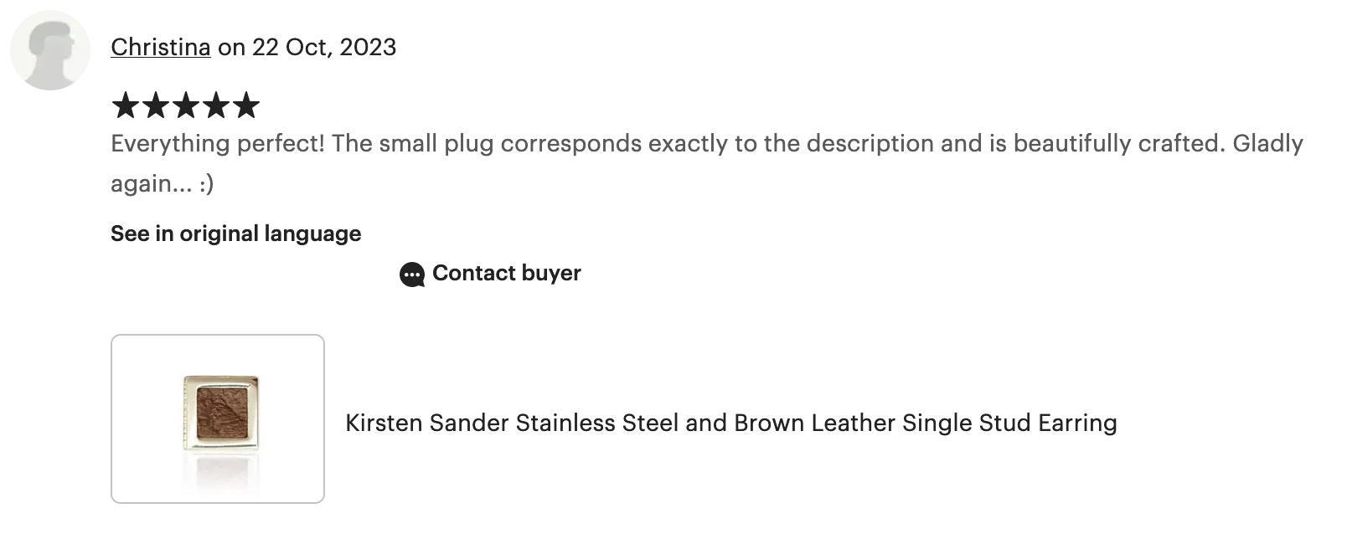Click the Contact buyer text label
This screenshot has height=544, width=1347.
coord(507,273)
